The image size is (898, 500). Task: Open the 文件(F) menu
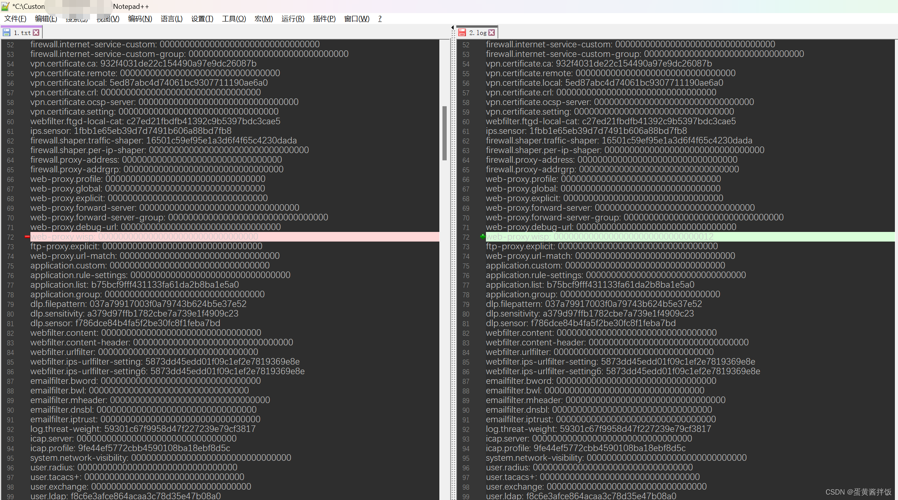[15, 18]
